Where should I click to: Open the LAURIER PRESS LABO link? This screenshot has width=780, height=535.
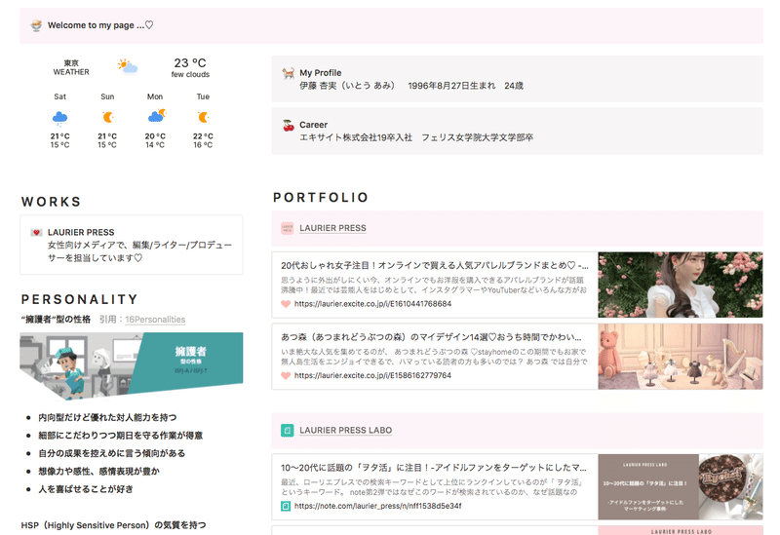pyautogui.click(x=346, y=430)
